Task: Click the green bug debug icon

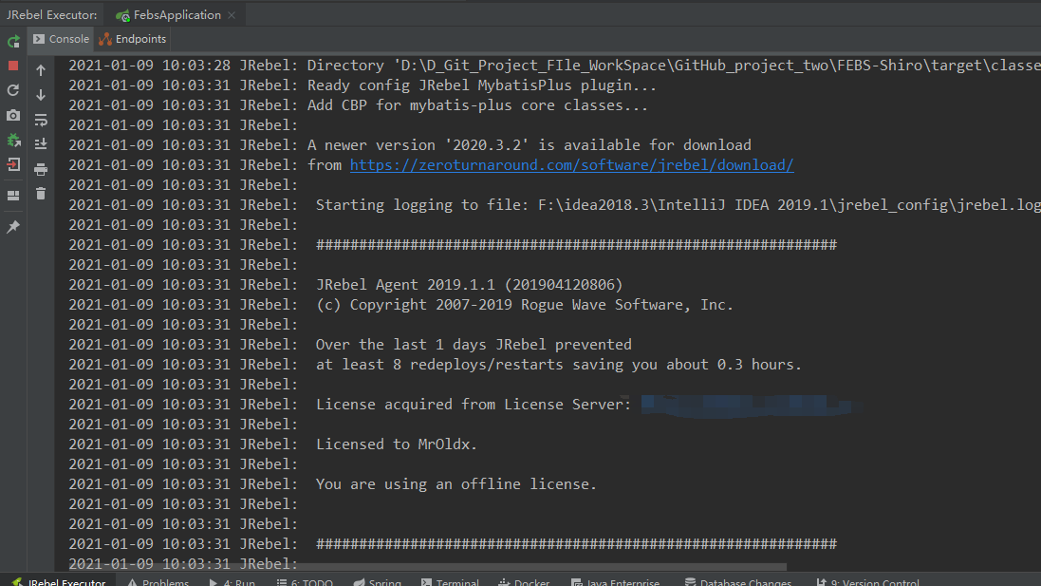Action: (x=13, y=140)
